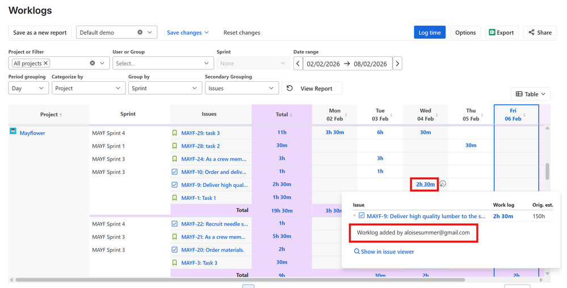The width and height of the screenshot is (567, 288).
Task: Clear the Default demo report selection
Action: [140, 32]
